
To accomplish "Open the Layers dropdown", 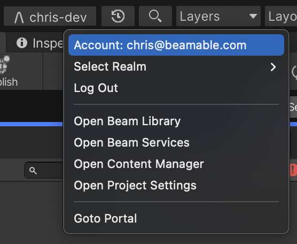I will pyautogui.click(x=218, y=16).
